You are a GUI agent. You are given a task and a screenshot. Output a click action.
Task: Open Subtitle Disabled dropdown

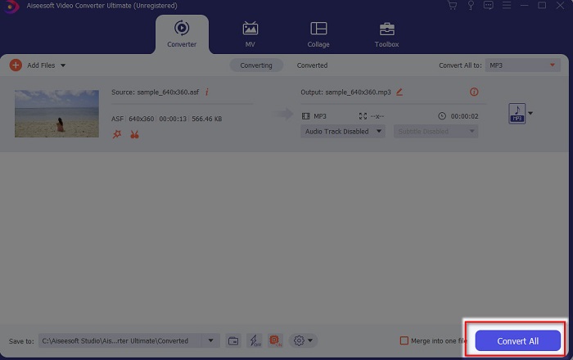[435, 132]
